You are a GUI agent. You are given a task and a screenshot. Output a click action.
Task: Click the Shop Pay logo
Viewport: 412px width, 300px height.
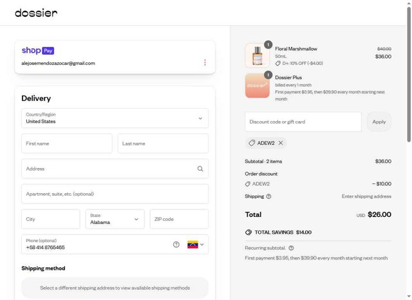[x=38, y=50]
